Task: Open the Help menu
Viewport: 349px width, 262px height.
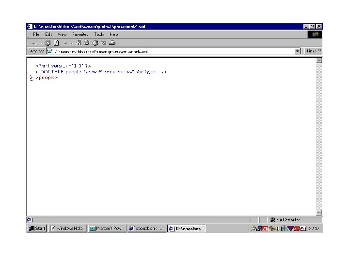Action: pos(113,34)
